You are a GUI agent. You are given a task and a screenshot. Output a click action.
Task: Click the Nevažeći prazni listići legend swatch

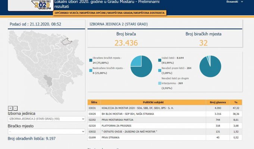pos(160,70)
